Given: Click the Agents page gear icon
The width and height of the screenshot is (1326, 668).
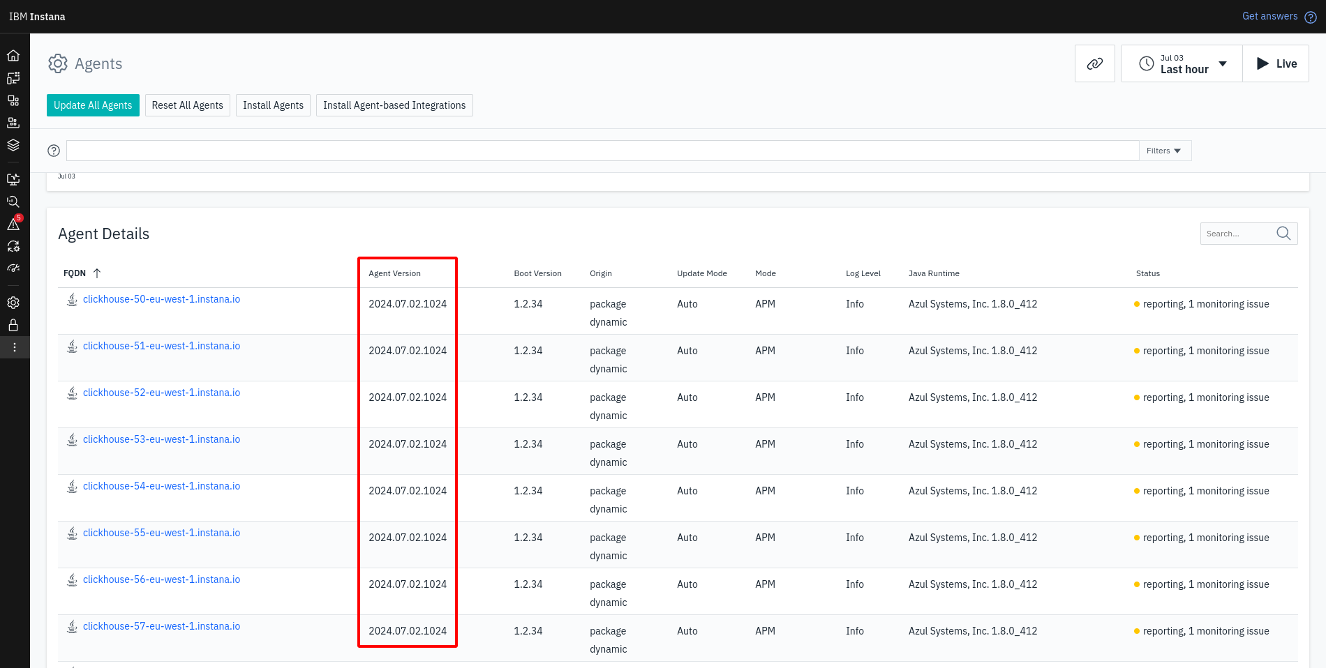Looking at the screenshot, I should (58, 64).
